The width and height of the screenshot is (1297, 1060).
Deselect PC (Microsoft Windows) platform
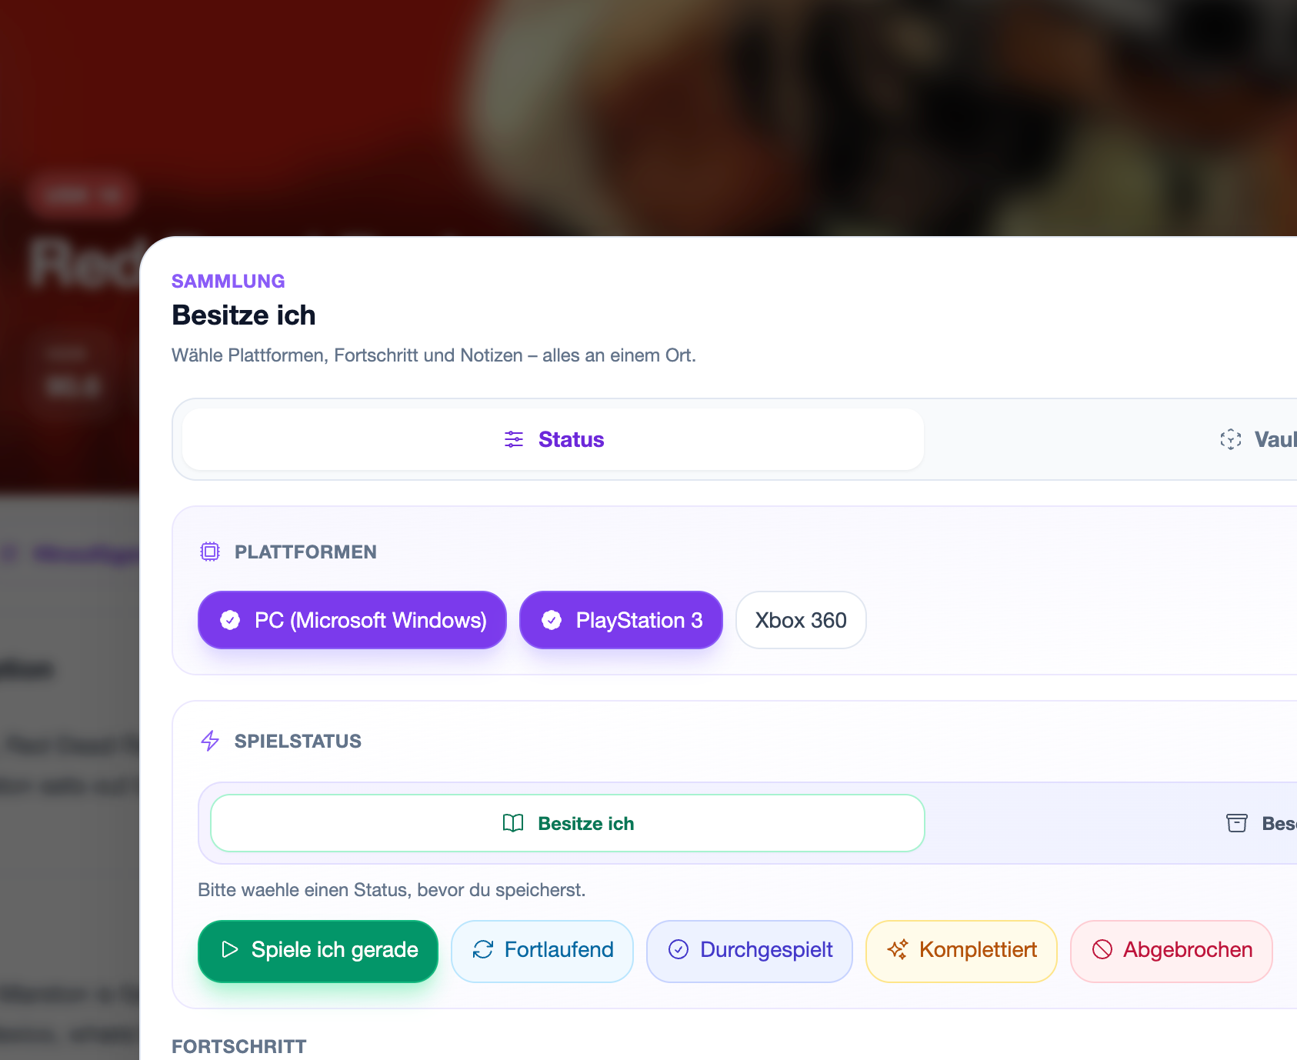(x=352, y=620)
